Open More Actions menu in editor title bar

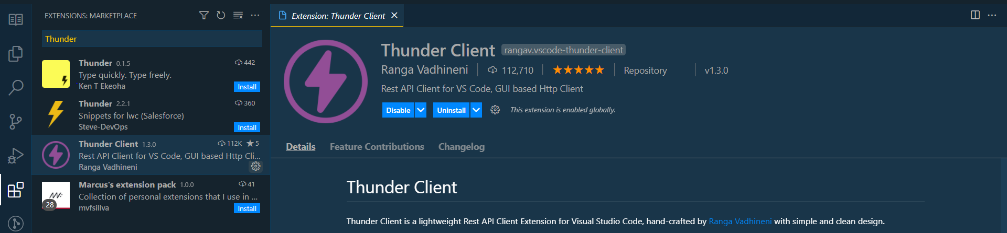pos(992,15)
